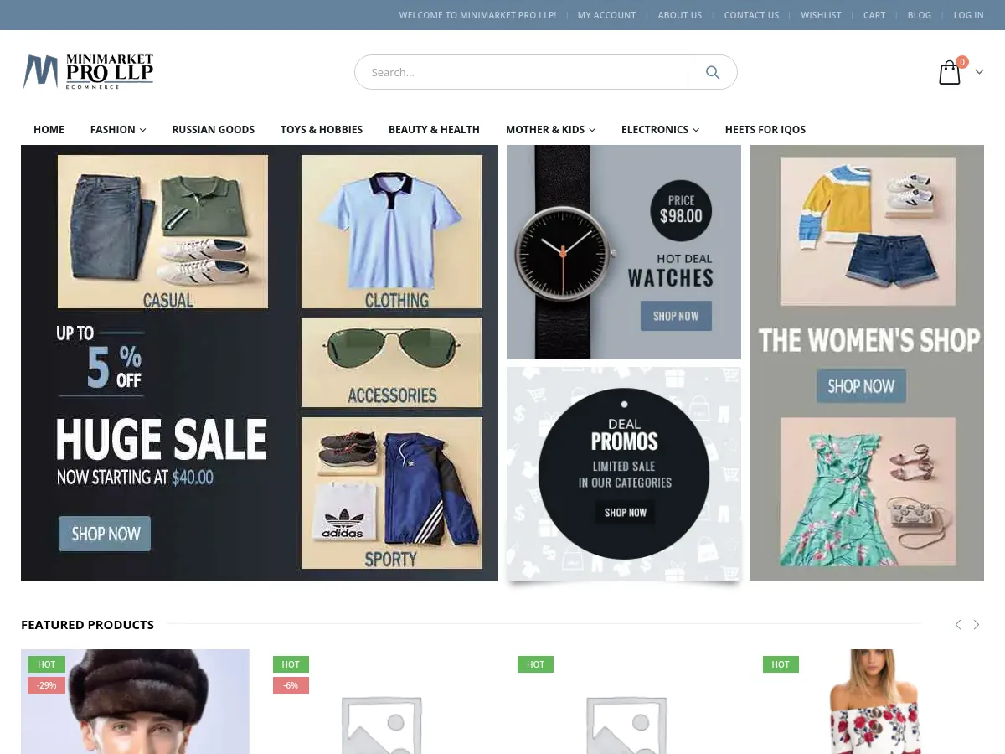This screenshot has width=1005, height=754.
Task: Click Shop Now in Deal Promos circle
Action: tap(626, 512)
